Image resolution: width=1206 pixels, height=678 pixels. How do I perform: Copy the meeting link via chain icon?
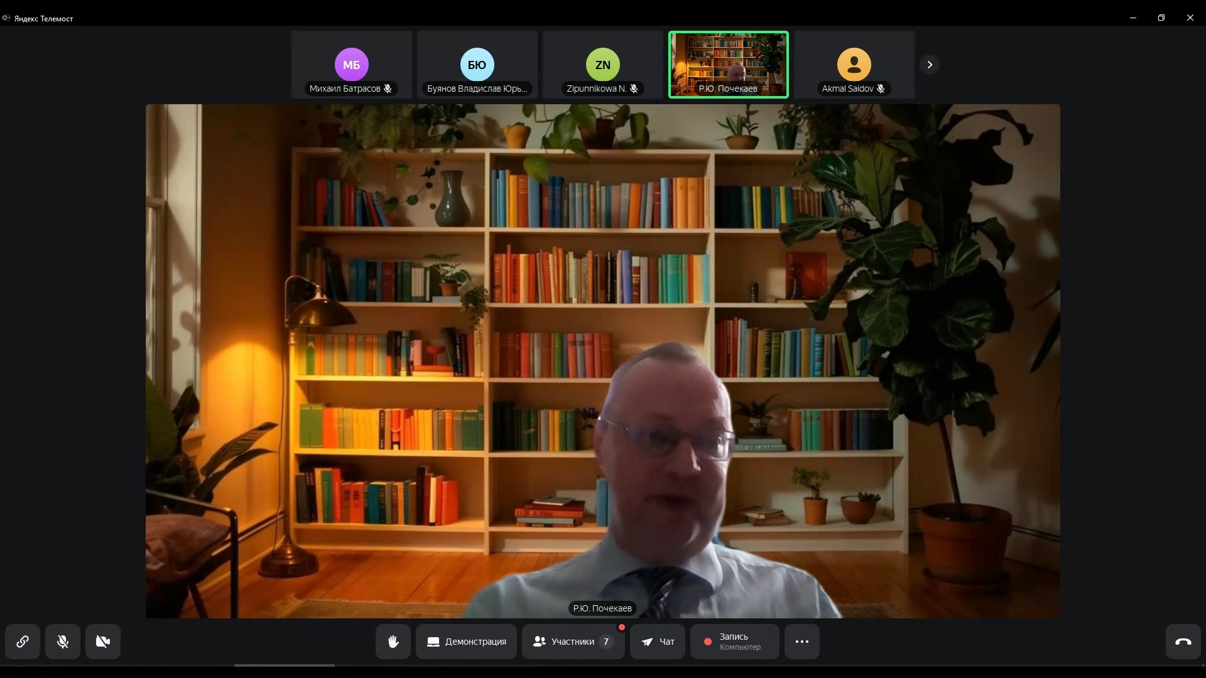pyautogui.click(x=23, y=642)
